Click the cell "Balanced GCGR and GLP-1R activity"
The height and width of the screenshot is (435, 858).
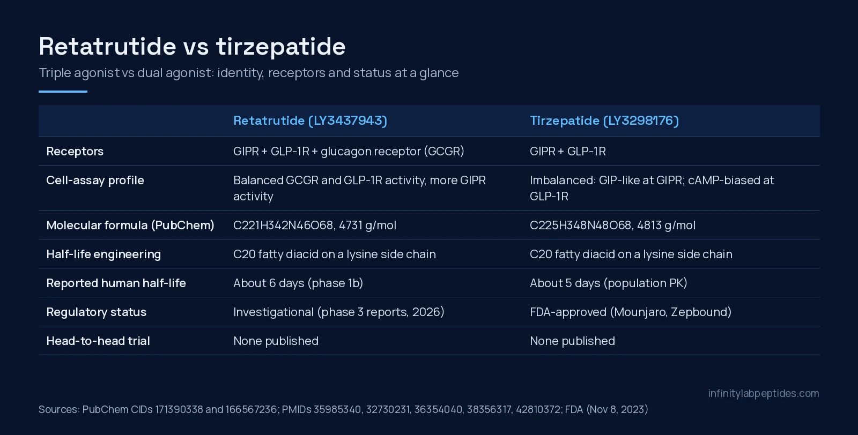click(359, 188)
